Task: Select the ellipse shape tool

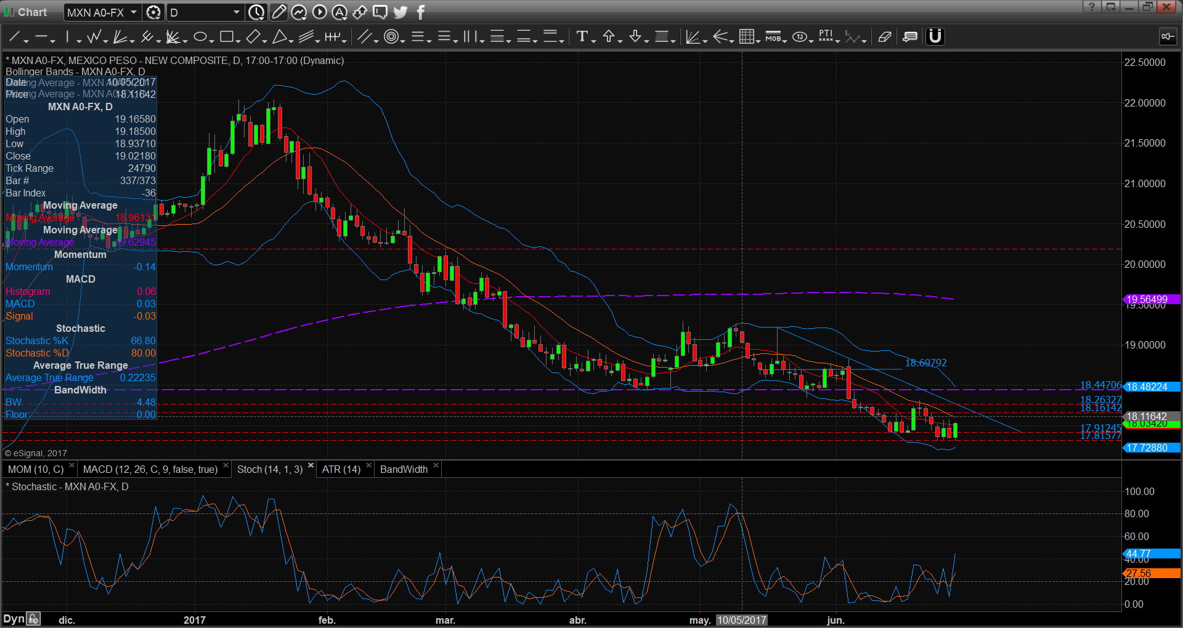Action: tap(200, 37)
